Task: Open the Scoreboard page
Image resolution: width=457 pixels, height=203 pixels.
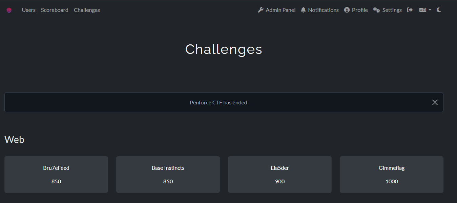Action: click(x=55, y=10)
